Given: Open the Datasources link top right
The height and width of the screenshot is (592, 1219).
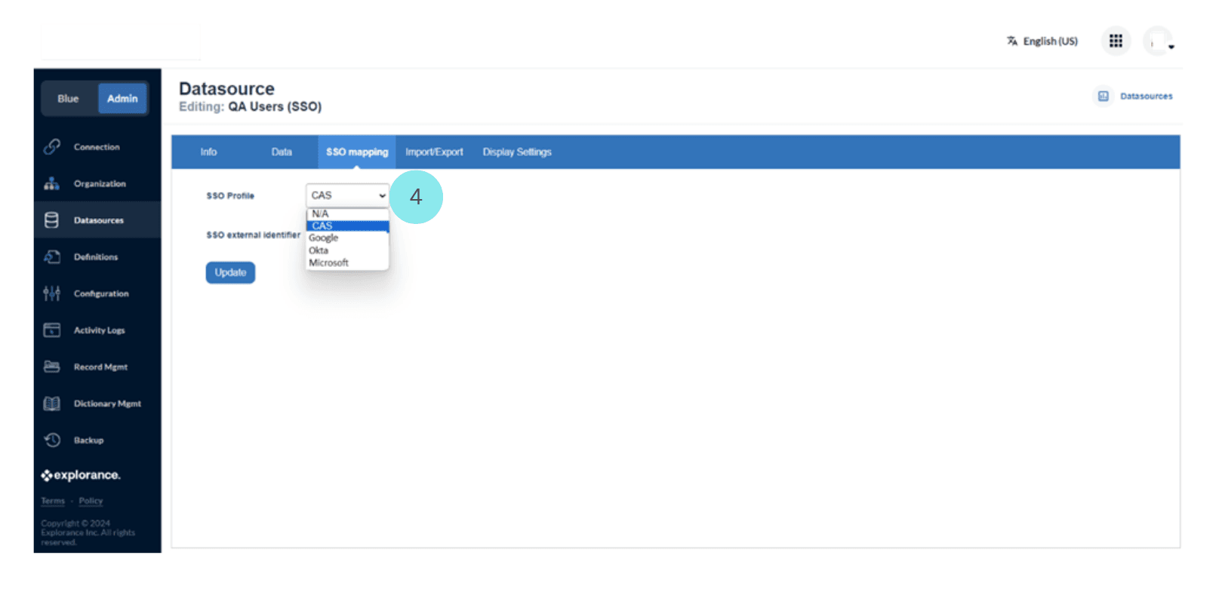Looking at the screenshot, I should (1146, 96).
